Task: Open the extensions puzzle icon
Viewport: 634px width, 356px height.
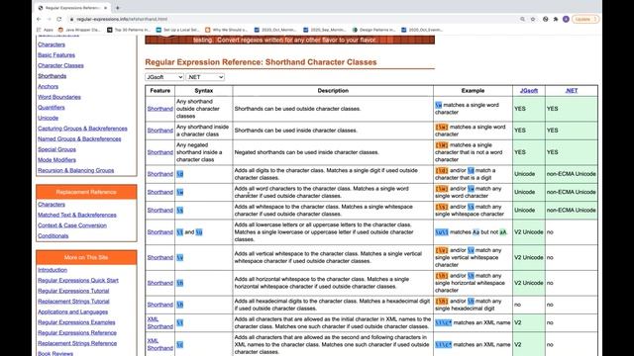Action: [x=556, y=19]
